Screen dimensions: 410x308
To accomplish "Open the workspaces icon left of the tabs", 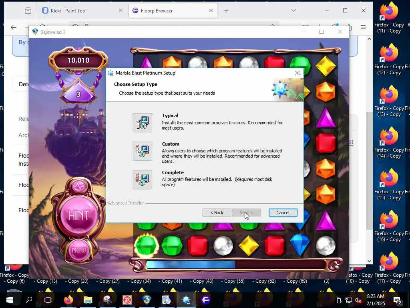I will pyautogui.click(x=28, y=10).
